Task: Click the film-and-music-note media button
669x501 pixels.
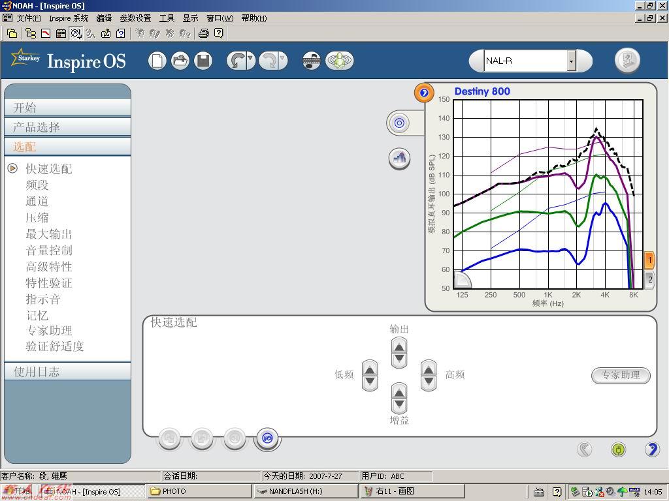Action: tap(312, 61)
